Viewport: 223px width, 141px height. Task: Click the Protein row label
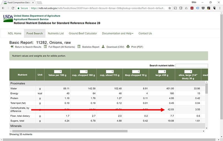click(x=14, y=98)
